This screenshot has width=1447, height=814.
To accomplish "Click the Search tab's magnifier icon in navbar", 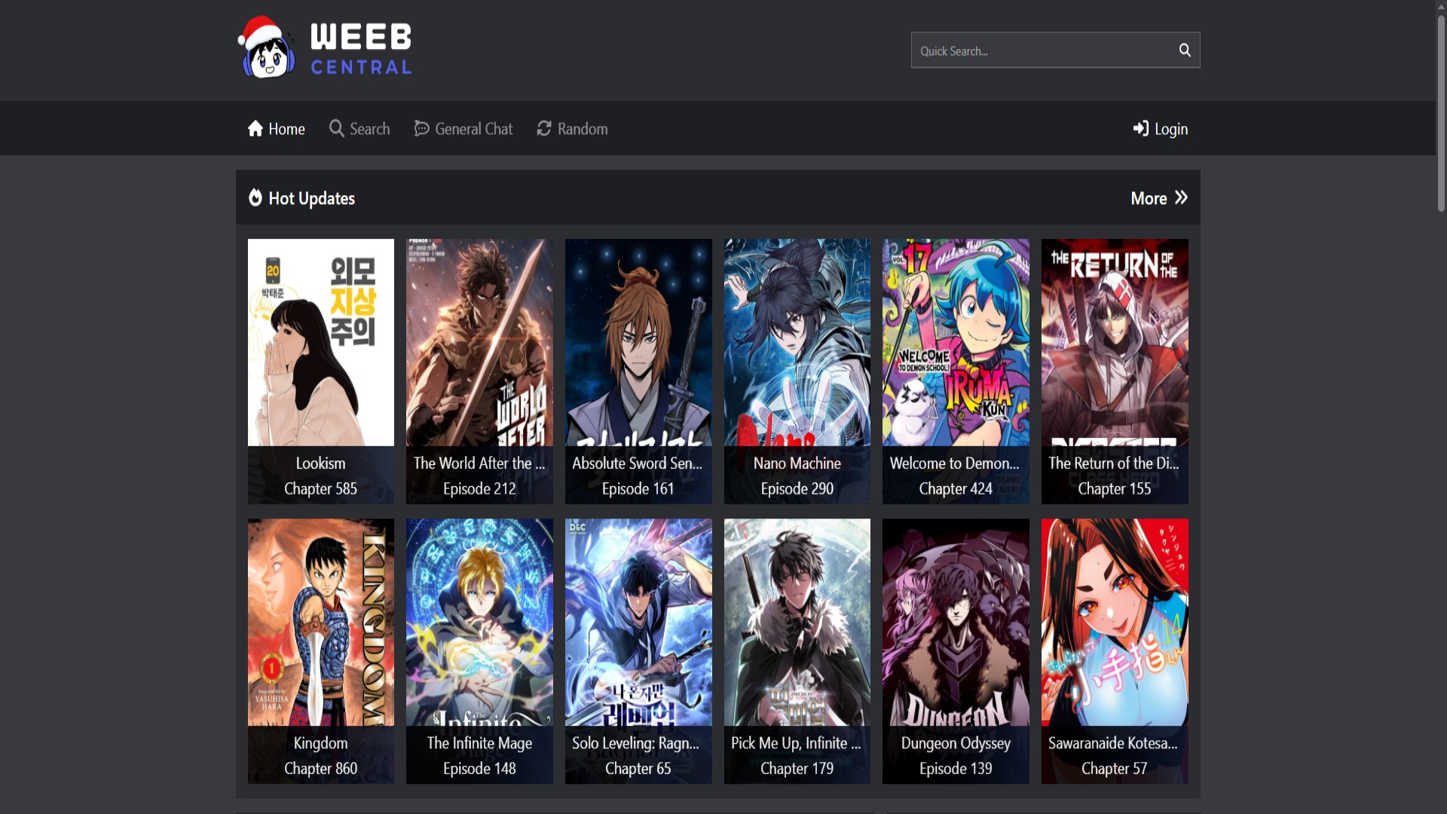I will [x=335, y=128].
